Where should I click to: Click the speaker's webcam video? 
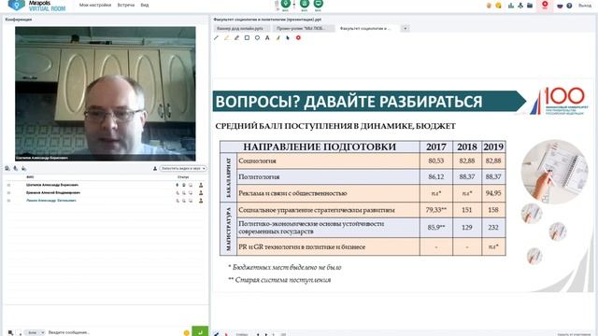pos(106,93)
